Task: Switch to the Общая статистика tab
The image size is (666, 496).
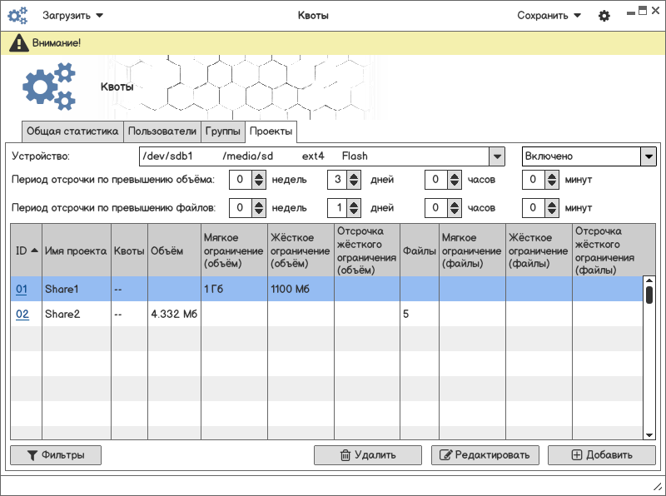Action: [x=72, y=131]
